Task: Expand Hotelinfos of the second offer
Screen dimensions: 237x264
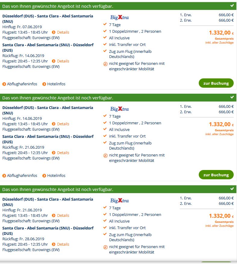Action: (54, 176)
